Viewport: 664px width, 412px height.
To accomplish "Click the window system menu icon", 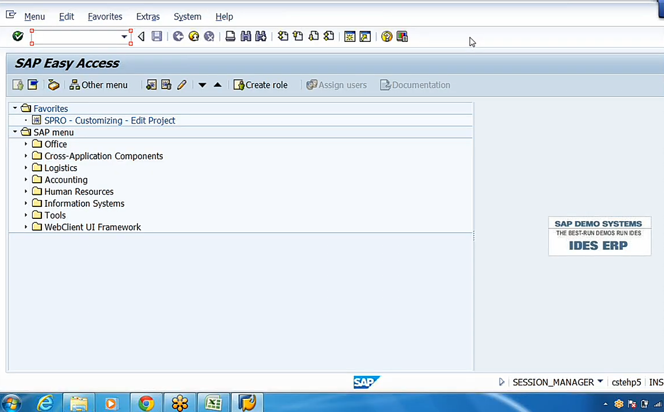I will (11, 16).
